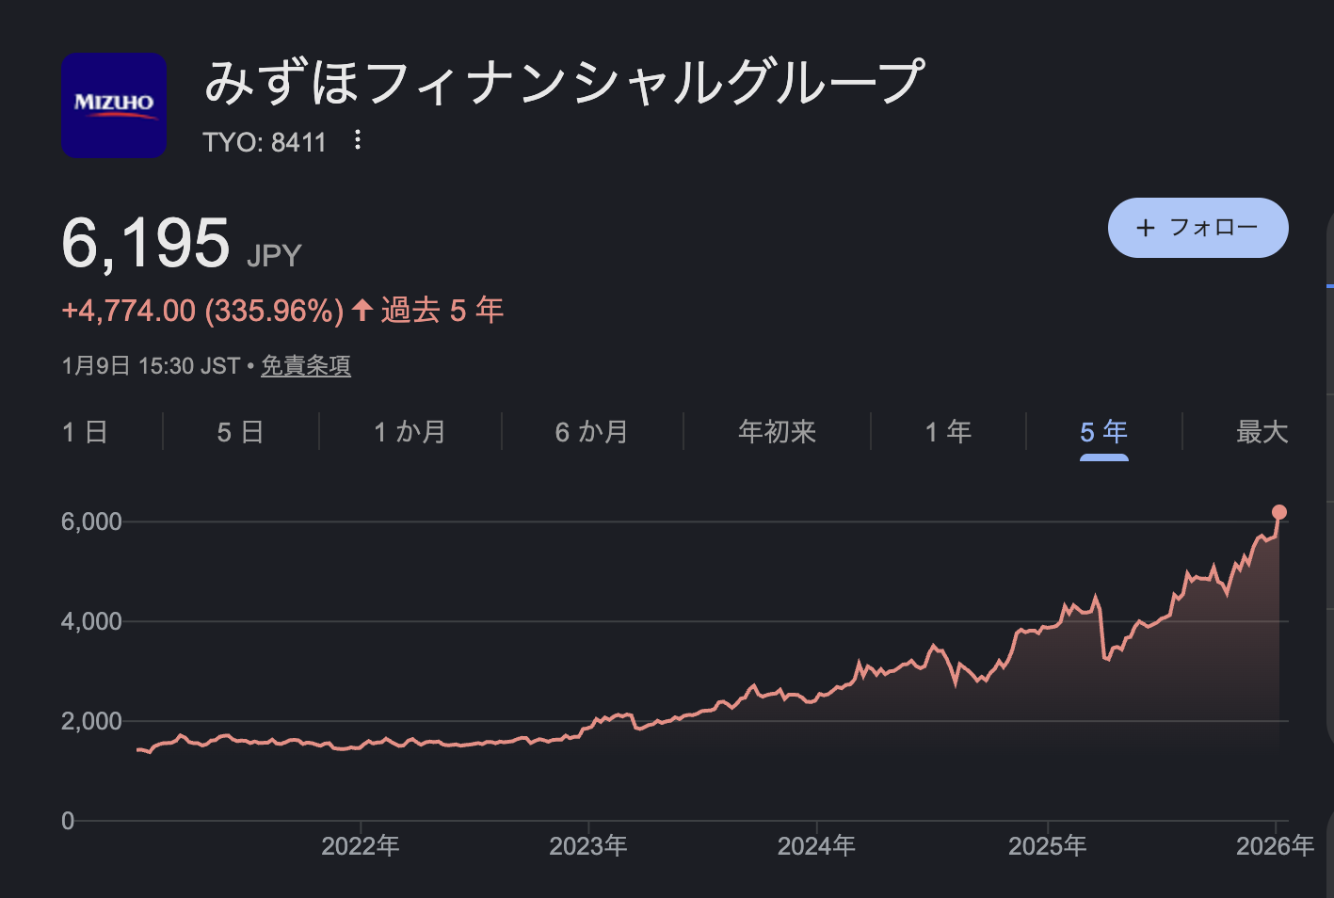This screenshot has height=898, width=1334.
Task: Select the 年初来 year-to-date tab
Action: point(777,432)
